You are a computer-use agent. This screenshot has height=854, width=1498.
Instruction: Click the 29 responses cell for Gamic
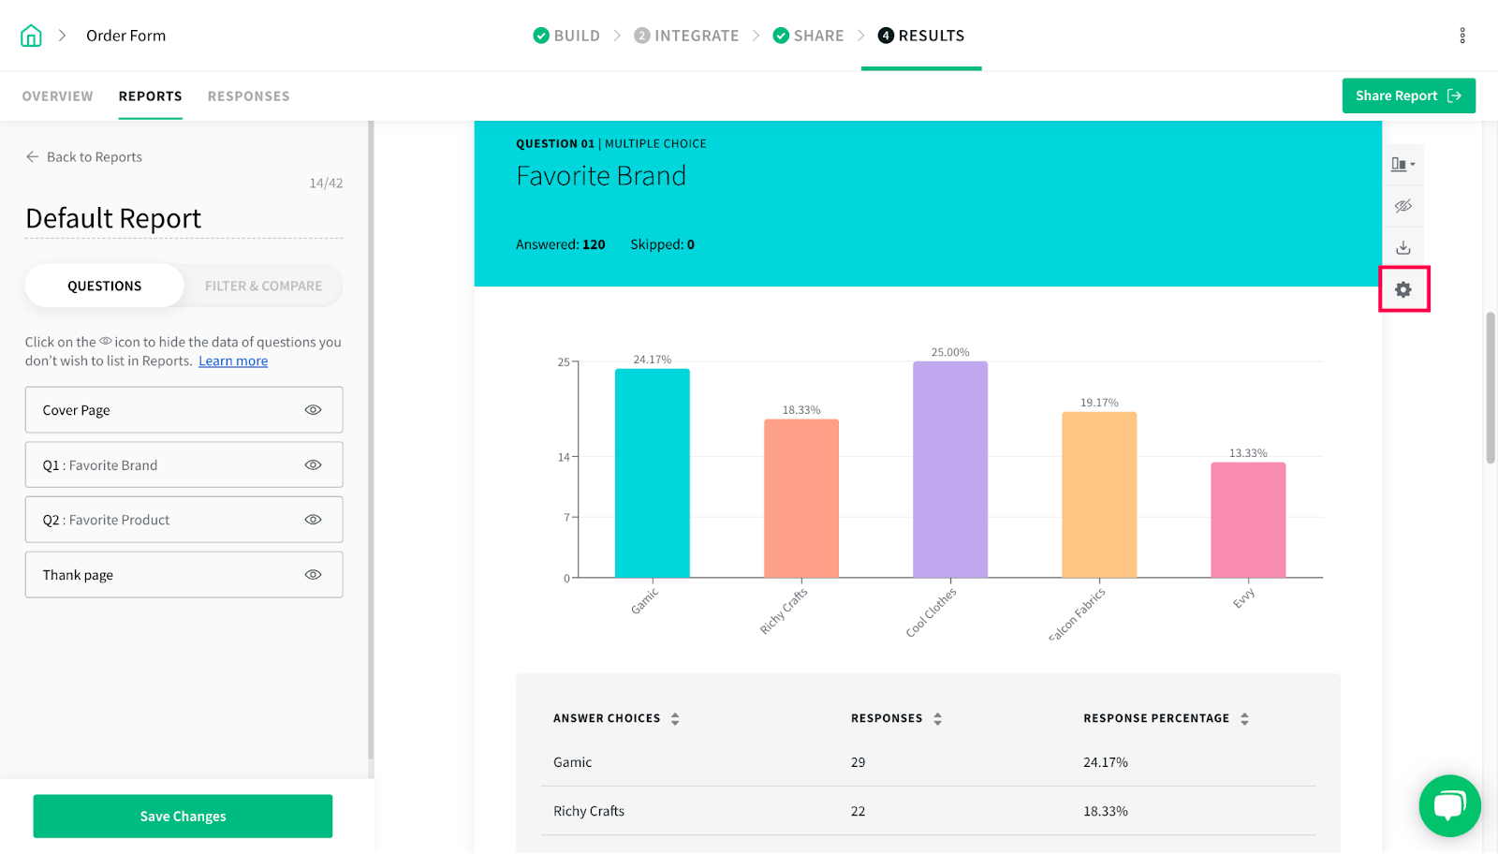click(x=859, y=763)
